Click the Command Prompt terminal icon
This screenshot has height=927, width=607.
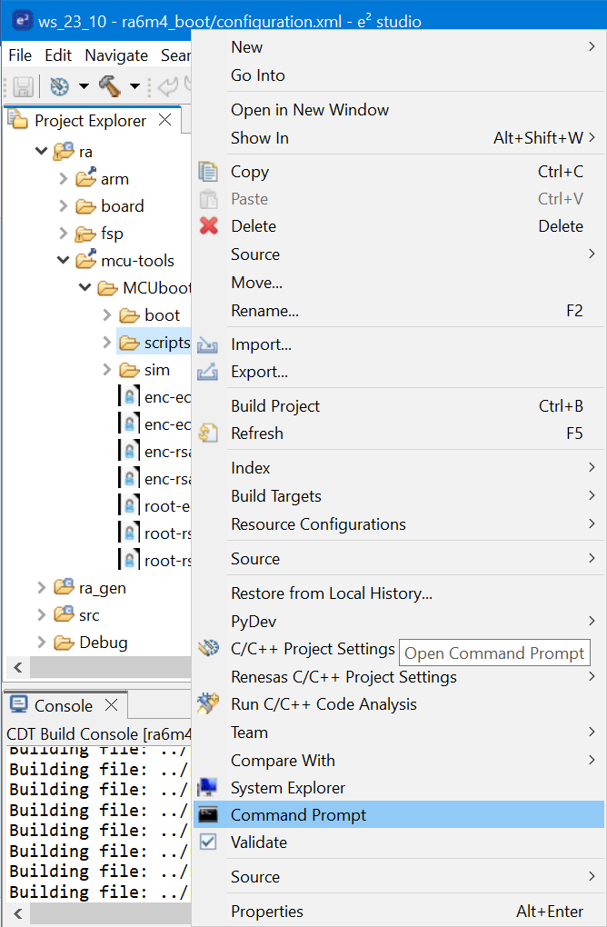[x=208, y=814]
